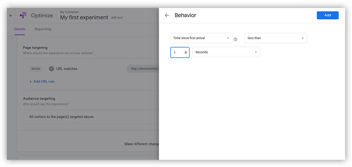
Task: Expand the Seconds unit dropdown
Action: point(226,52)
